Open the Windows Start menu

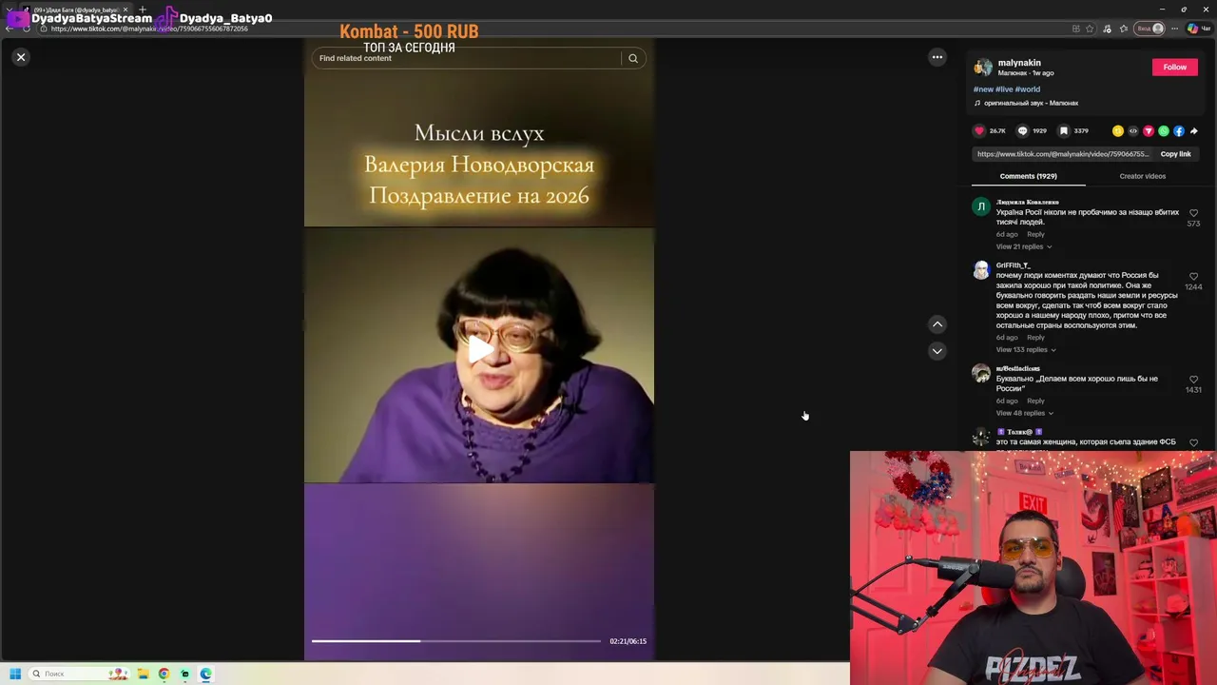pyautogui.click(x=15, y=674)
